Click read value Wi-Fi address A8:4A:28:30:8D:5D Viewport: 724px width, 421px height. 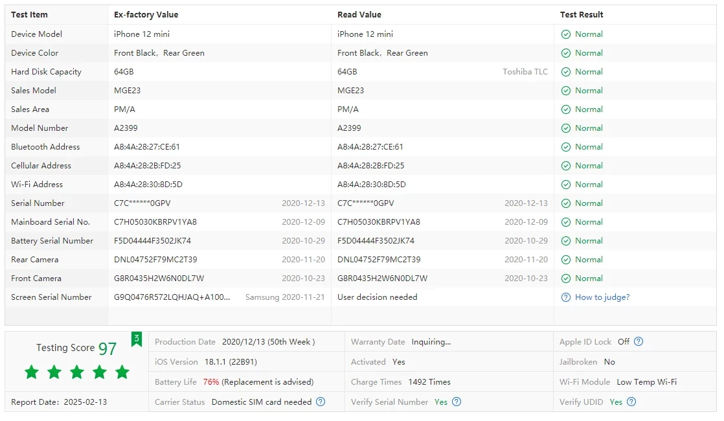tap(372, 185)
